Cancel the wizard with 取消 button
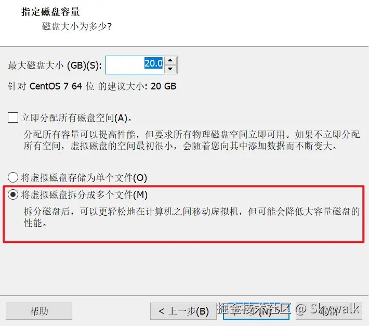The image size is (369, 326). coord(329,311)
